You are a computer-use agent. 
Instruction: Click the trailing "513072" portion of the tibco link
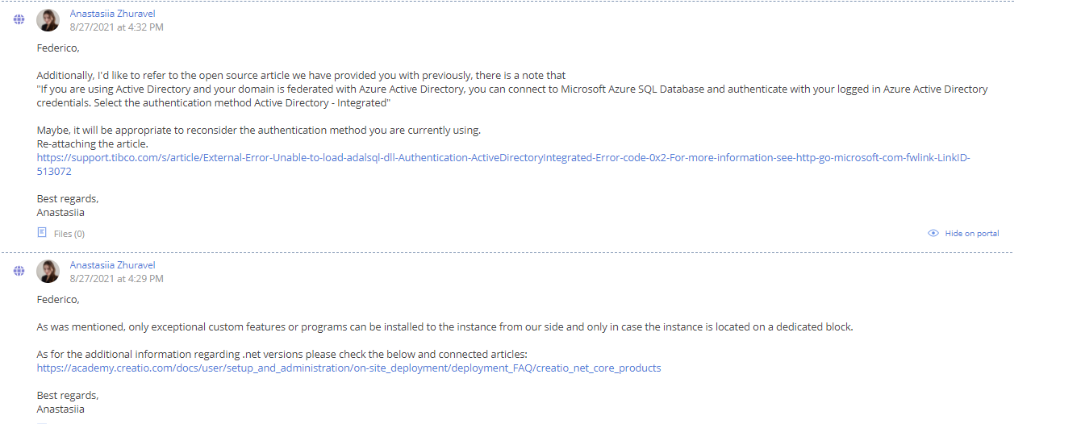pyautogui.click(x=54, y=172)
